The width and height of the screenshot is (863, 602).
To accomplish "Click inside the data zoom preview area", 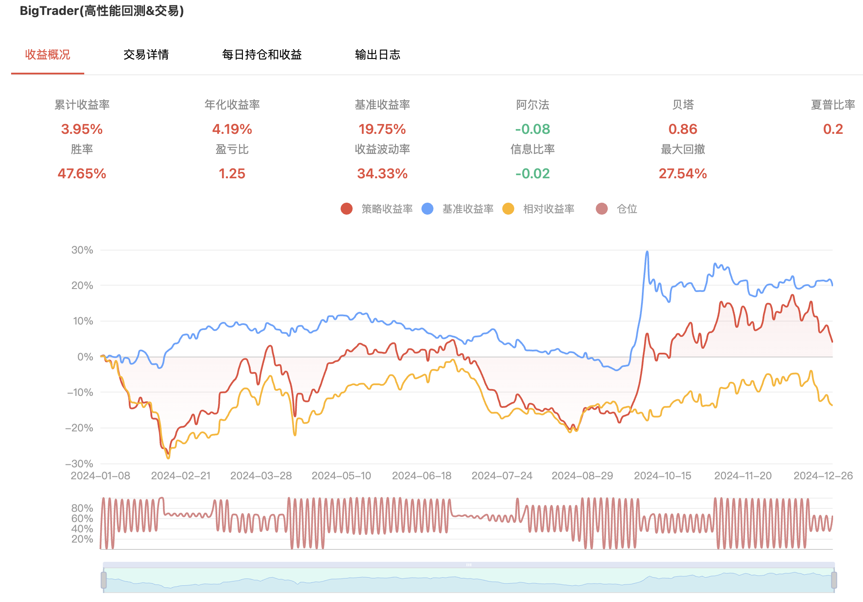I will (469, 581).
